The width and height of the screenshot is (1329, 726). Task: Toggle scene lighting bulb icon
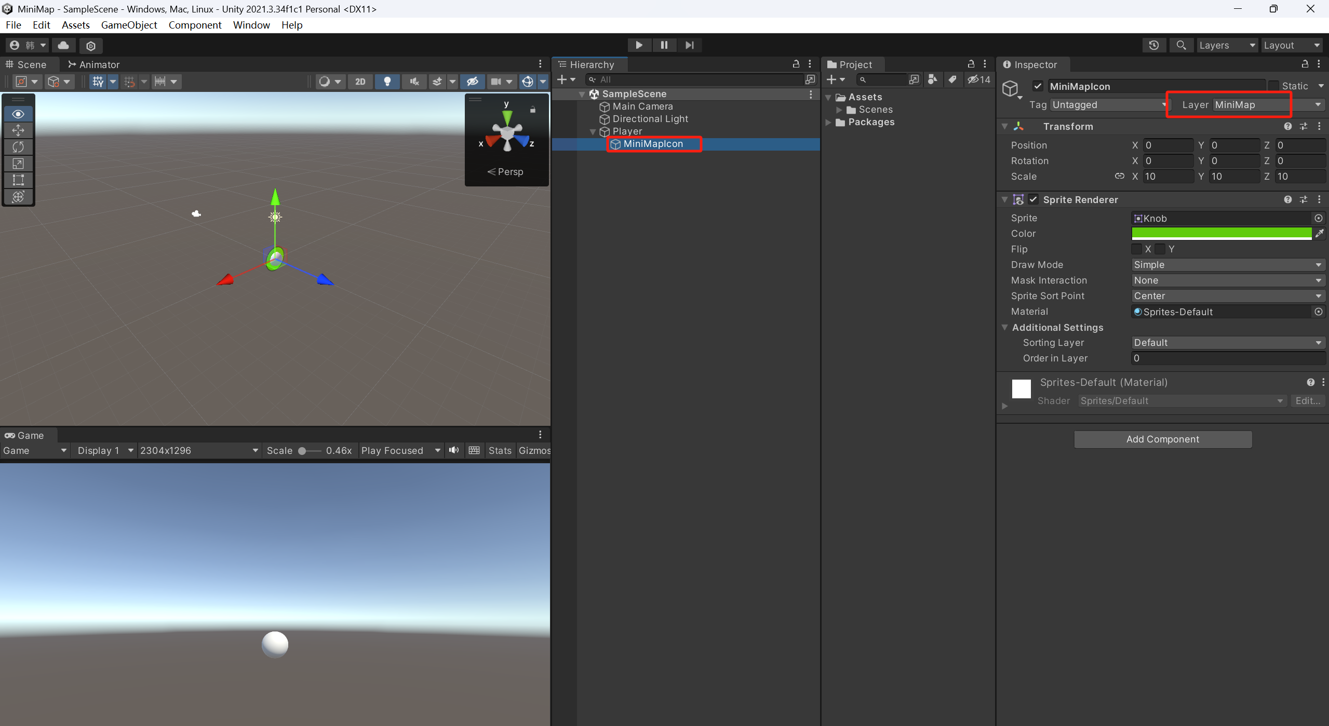click(387, 82)
